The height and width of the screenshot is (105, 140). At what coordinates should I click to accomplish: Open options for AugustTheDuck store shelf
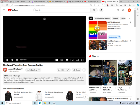84,88
